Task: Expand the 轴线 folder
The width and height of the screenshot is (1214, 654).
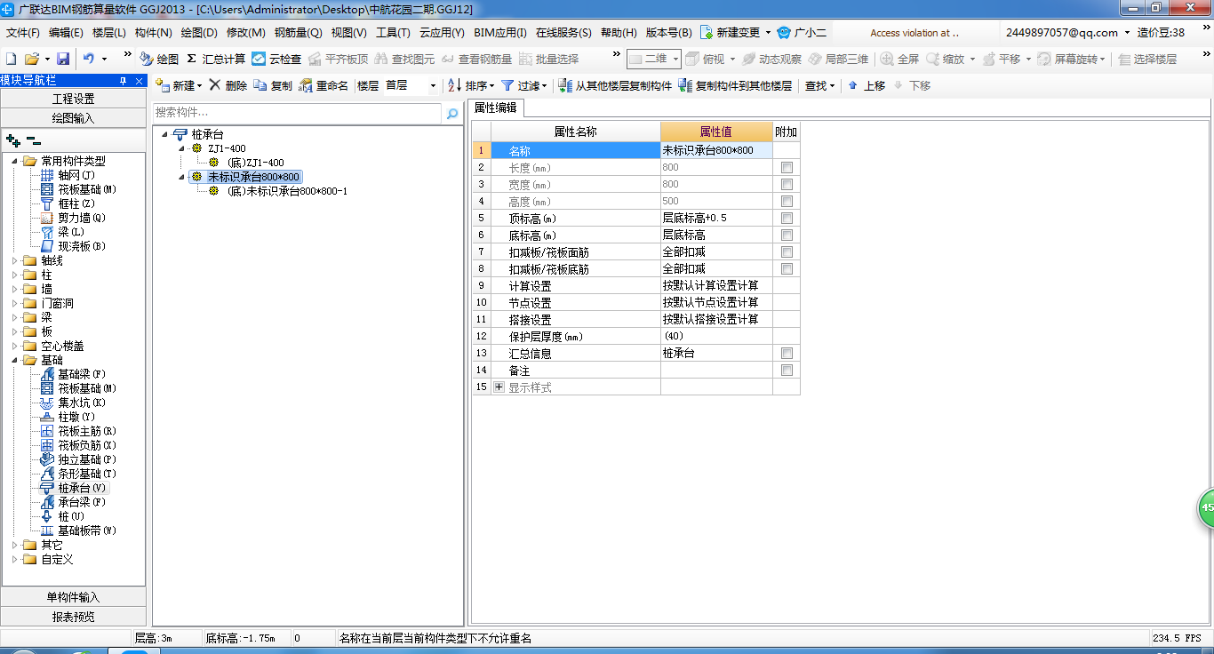Action: (x=15, y=261)
